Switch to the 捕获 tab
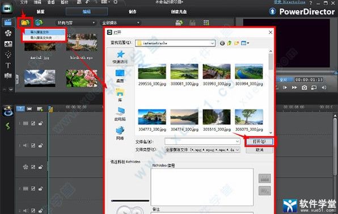Screen dimensions: 338x214 tap(40, 12)
